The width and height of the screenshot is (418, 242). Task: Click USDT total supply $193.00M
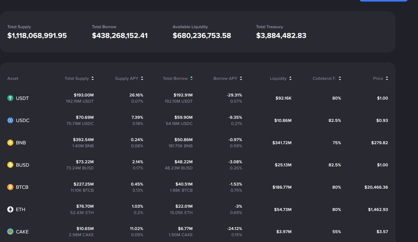click(84, 95)
